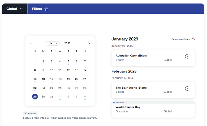Select January 1 on calendar
The image size is (207, 126).
(35, 61)
